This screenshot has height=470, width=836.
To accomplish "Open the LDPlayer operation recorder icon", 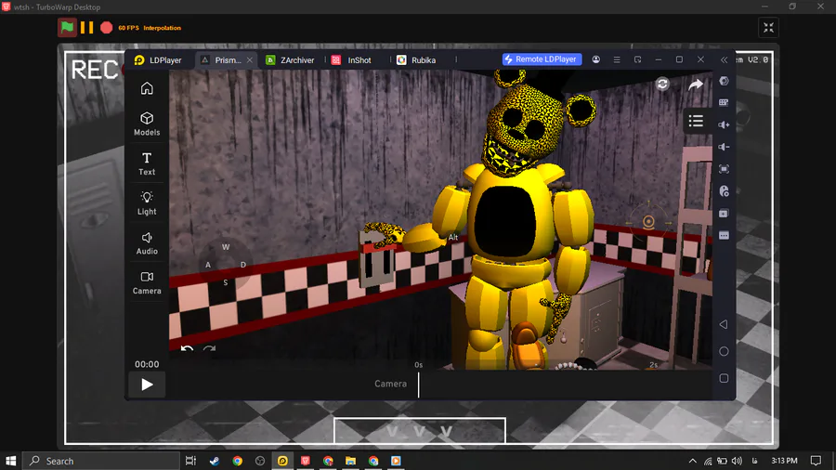I will click(x=724, y=190).
